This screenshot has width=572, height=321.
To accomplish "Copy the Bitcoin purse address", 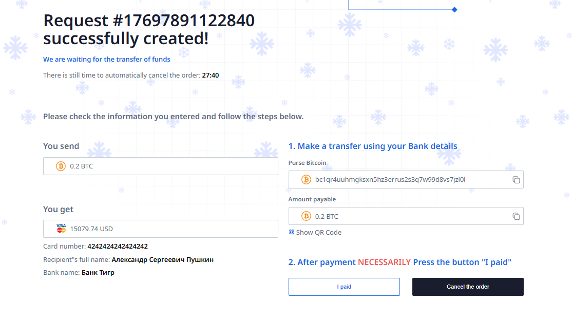I will (x=516, y=180).
